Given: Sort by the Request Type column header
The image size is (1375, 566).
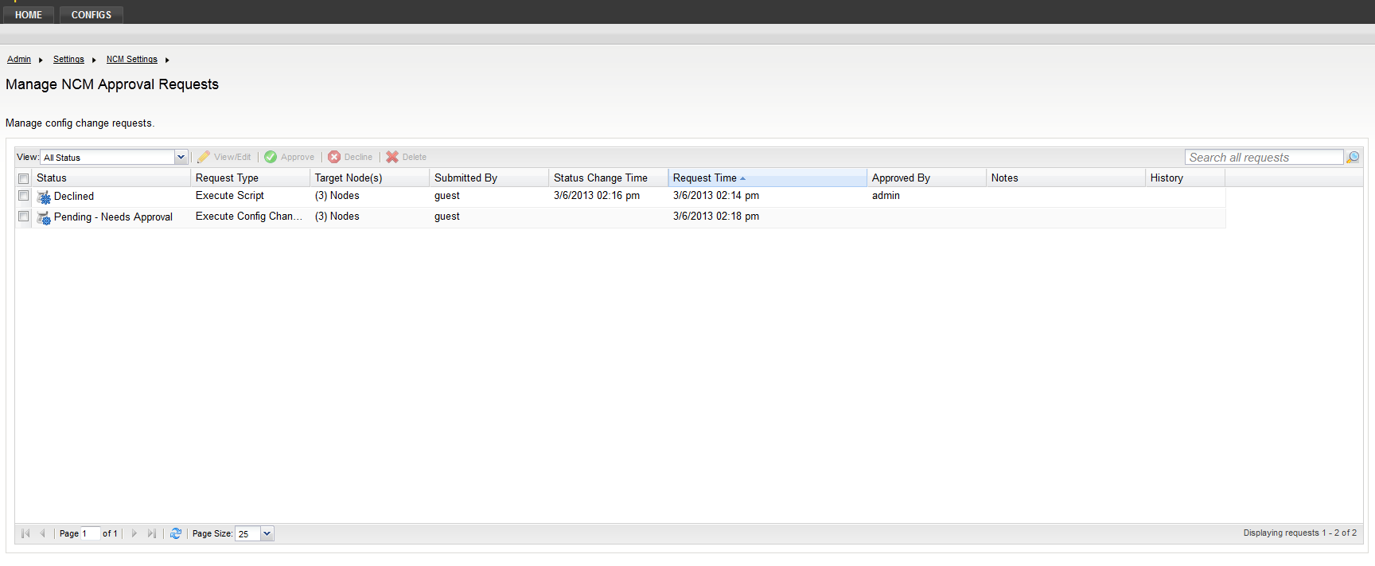Looking at the screenshot, I should (x=251, y=178).
